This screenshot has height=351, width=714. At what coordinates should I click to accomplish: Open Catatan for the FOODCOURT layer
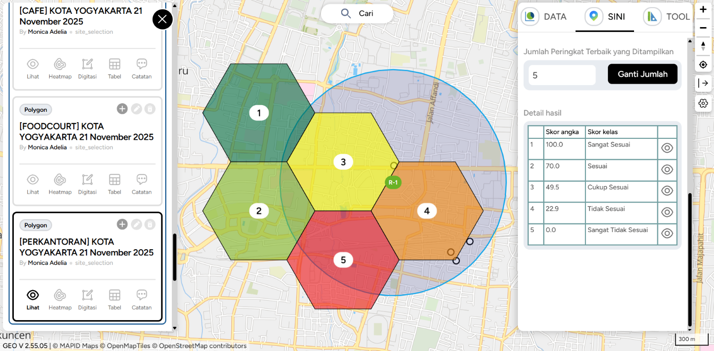(141, 184)
